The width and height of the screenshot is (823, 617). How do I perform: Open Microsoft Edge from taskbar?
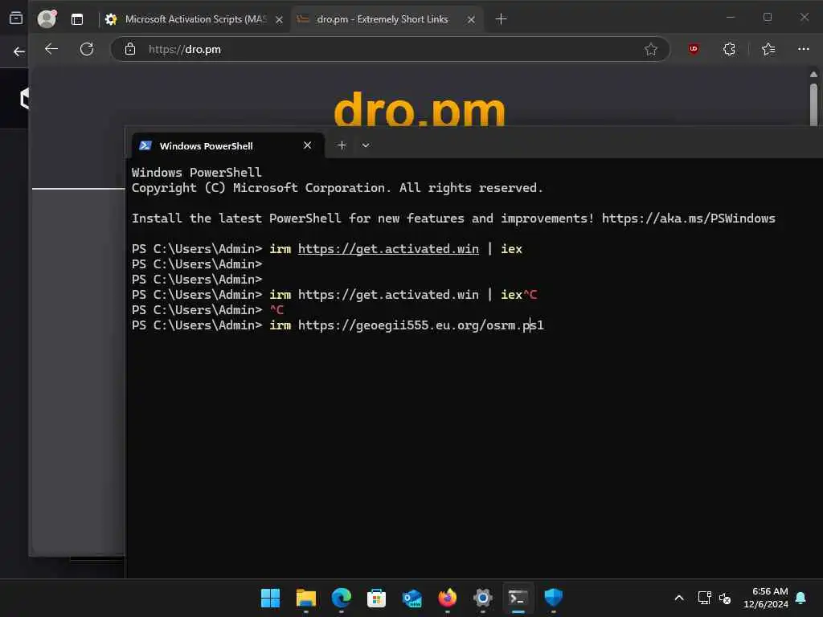pos(341,598)
